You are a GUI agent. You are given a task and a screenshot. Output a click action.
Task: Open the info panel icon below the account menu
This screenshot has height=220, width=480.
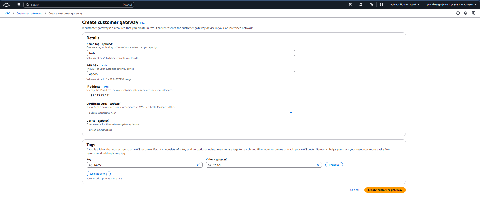point(458,13)
